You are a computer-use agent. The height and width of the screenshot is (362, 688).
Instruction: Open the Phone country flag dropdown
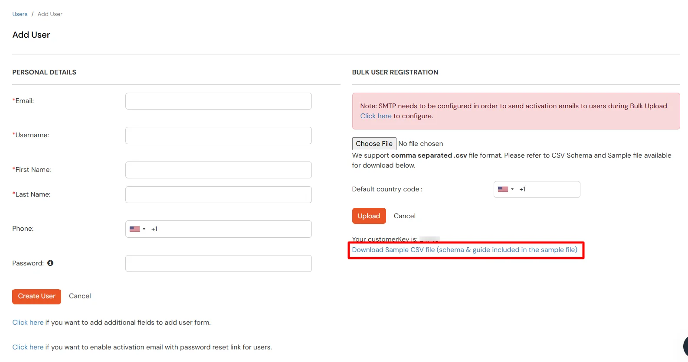137,229
